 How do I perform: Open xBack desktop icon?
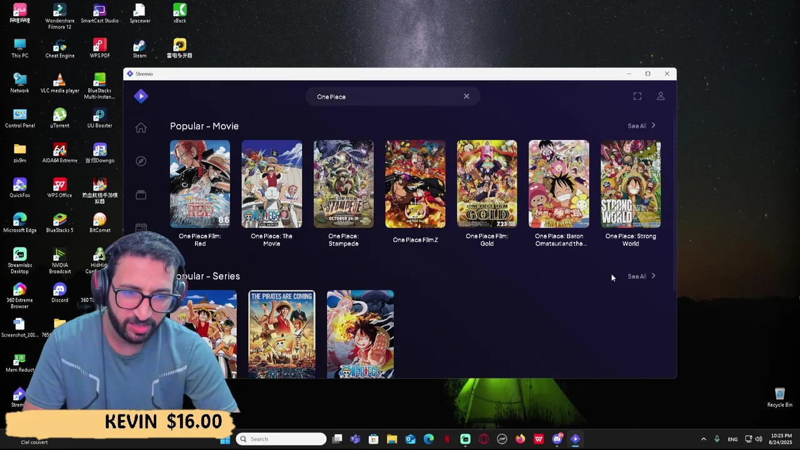(179, 14)
